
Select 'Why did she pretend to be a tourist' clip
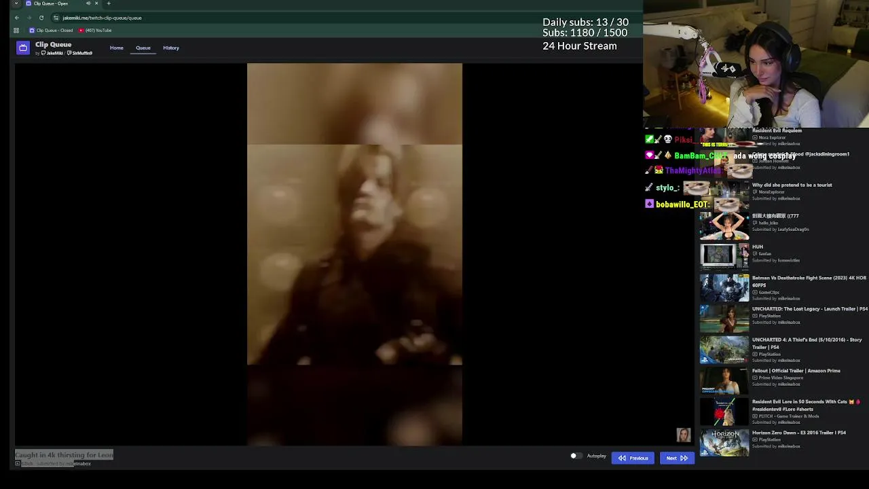point(792,185)
